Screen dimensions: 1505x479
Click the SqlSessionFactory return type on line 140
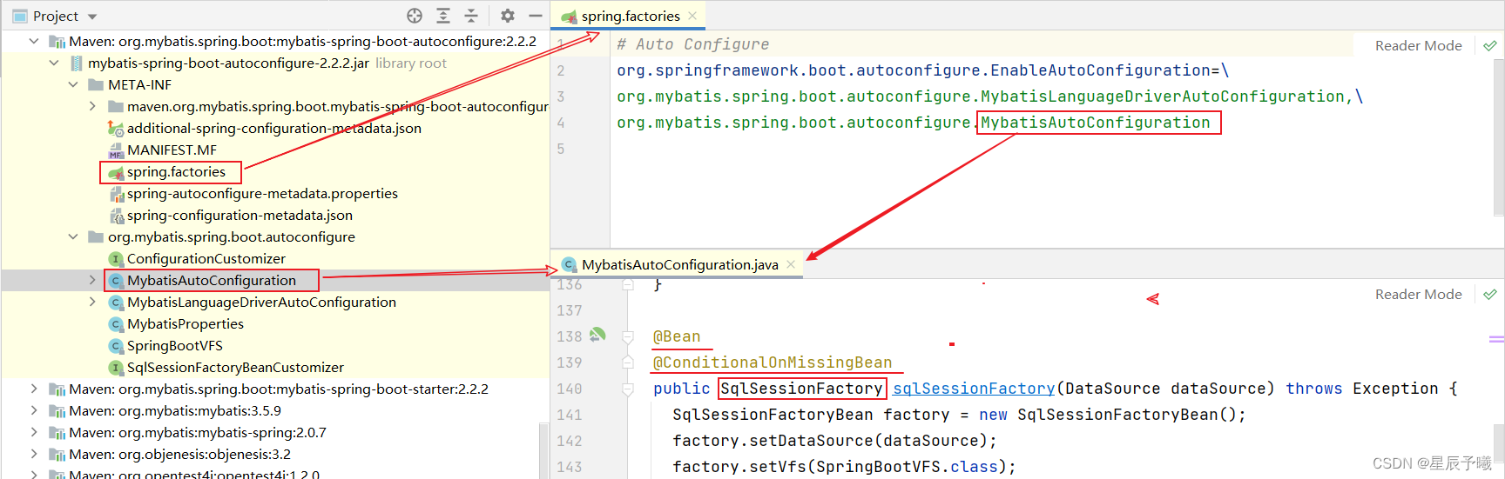[x=801, y=389]
